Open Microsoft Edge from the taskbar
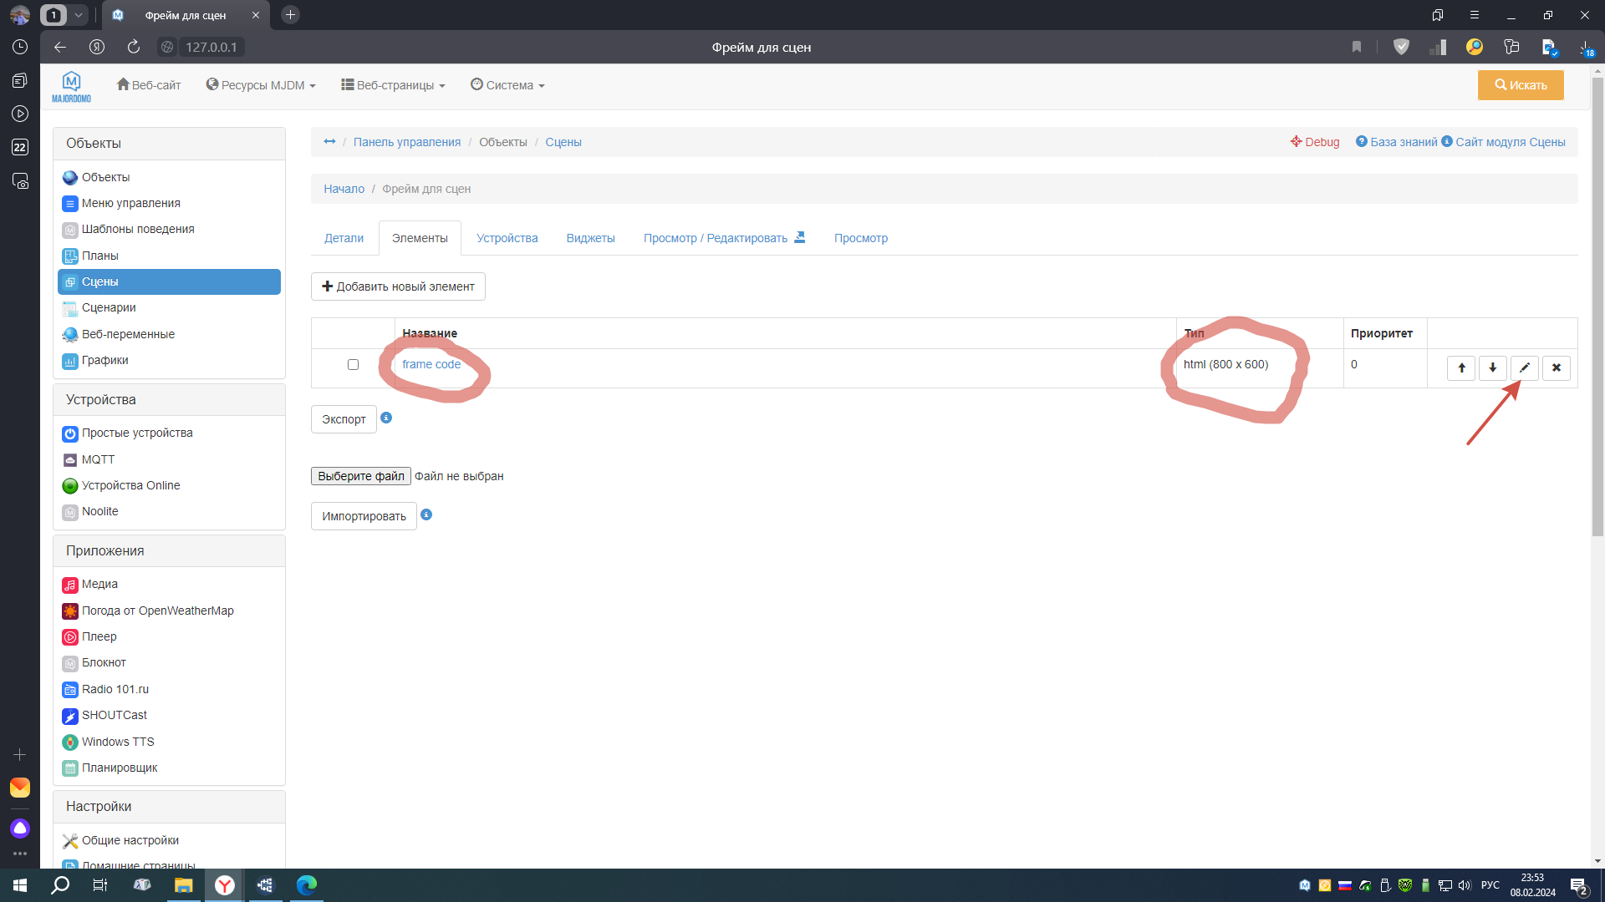The width and height of the screenshot is (1605, 902). pos(306,885)
